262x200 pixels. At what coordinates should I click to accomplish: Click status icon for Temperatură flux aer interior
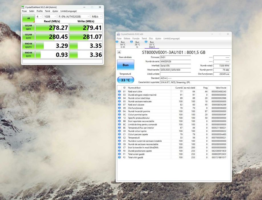pyautogui.click(x=119, y=128)
